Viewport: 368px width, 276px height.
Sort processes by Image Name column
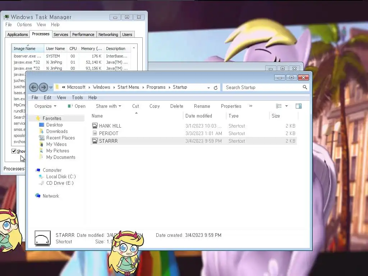tap(28, 49)
